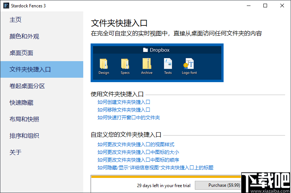This screenshot has height=193, width=291.
Task: Click the Tests document icon
Action: click(x=168, y=64)
